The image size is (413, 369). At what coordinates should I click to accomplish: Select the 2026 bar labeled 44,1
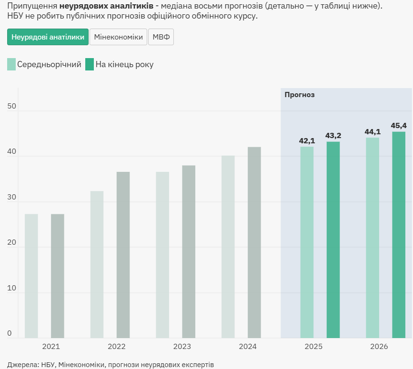(373, 238)
